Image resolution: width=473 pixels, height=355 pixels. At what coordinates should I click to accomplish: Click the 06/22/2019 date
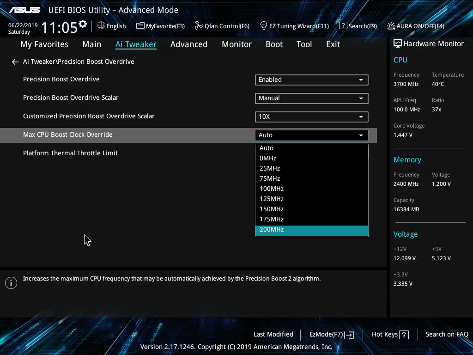(x=23, y=25)
